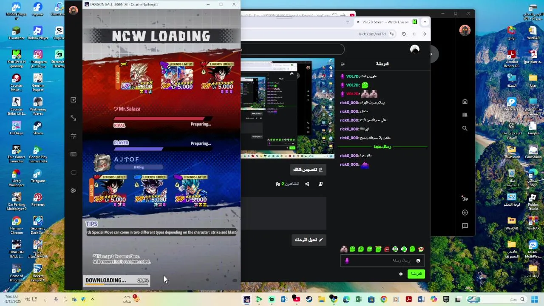Click the Mr.Salaza rival name
Image resolution: width=544 pixels, height=306 pixels.
tap(127, 109)
